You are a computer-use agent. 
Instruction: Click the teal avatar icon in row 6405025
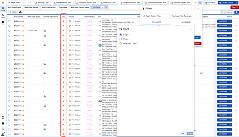tap(100, 45)
